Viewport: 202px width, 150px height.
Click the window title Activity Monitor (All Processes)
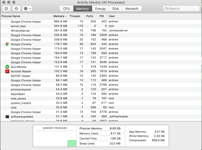[x=101, y=3]
